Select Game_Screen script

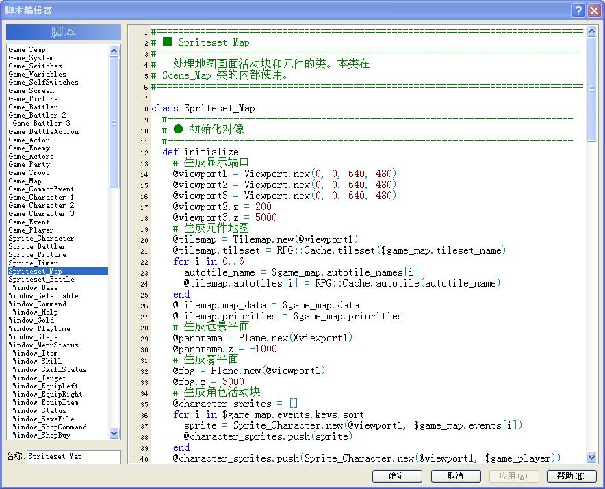[31, 91]
